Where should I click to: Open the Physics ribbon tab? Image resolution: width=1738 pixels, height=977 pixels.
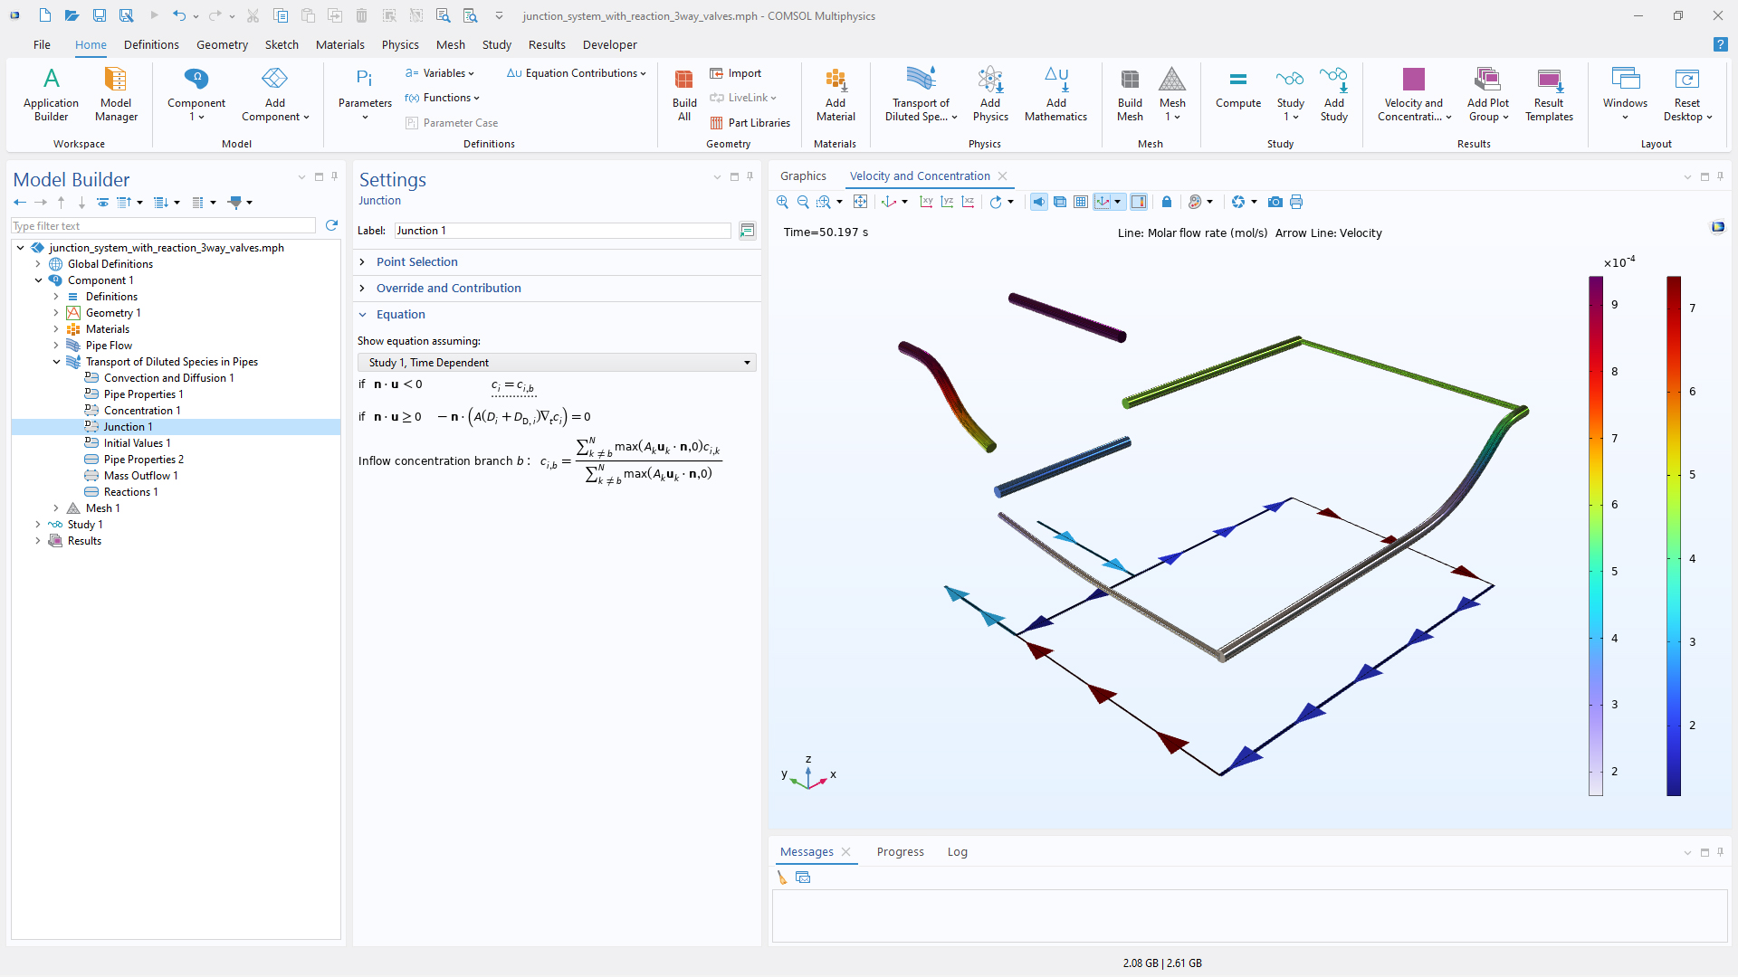pyautogui.click(x=399, y=44)
